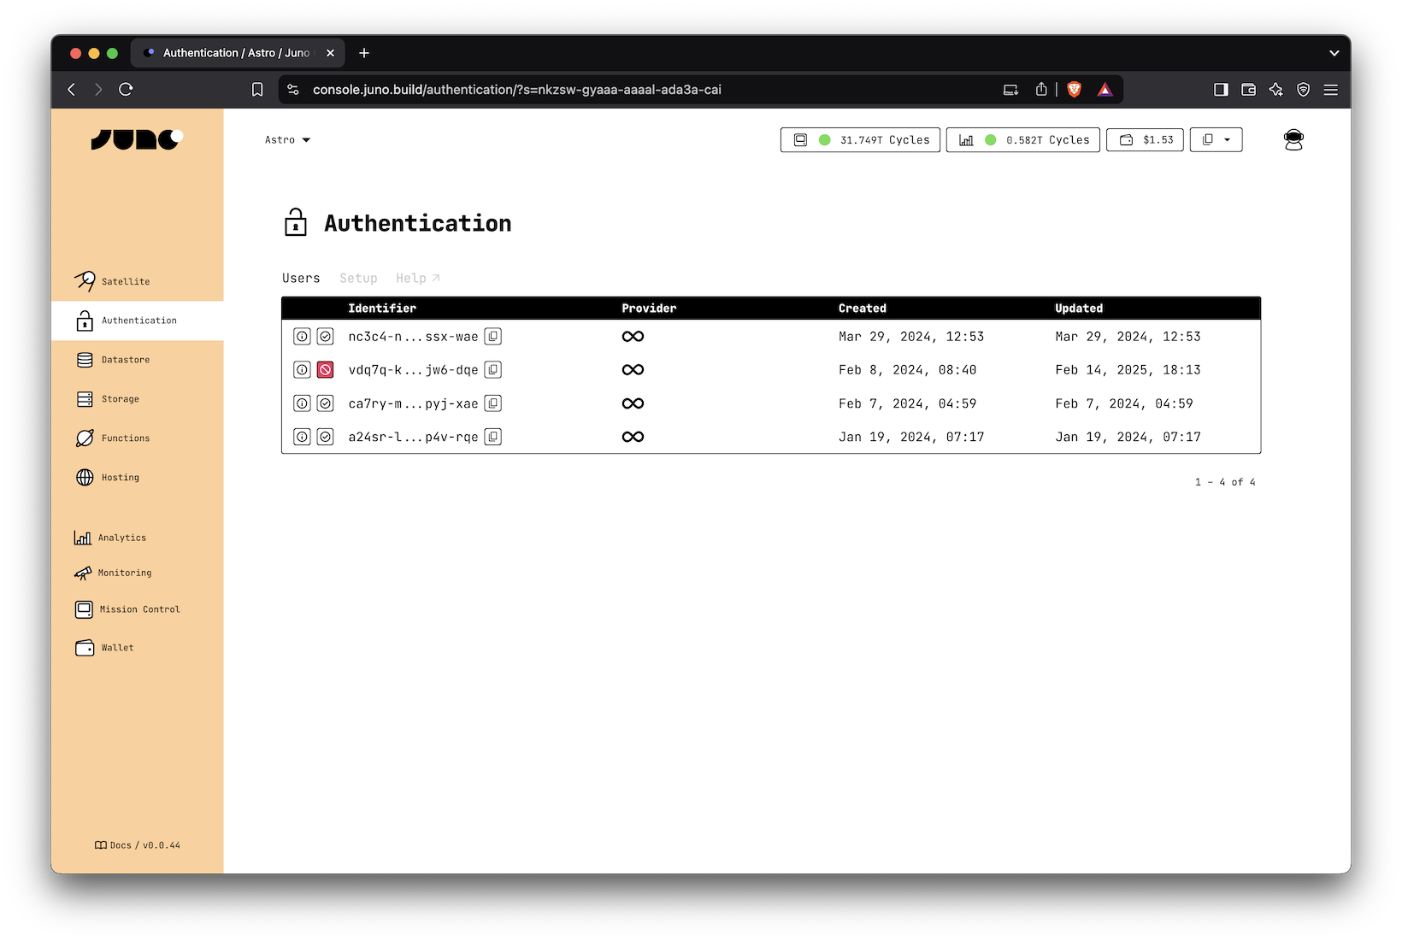Check the satellite cycles balance button

[x=859, y=139]
